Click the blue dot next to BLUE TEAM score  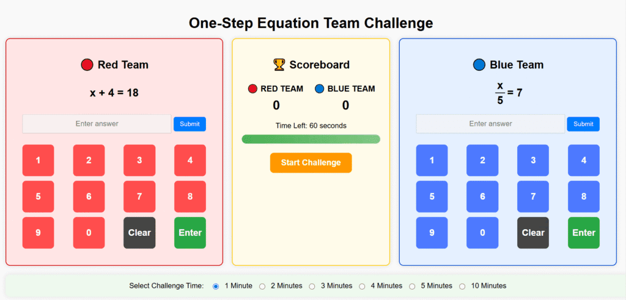(x=319, y=89)
